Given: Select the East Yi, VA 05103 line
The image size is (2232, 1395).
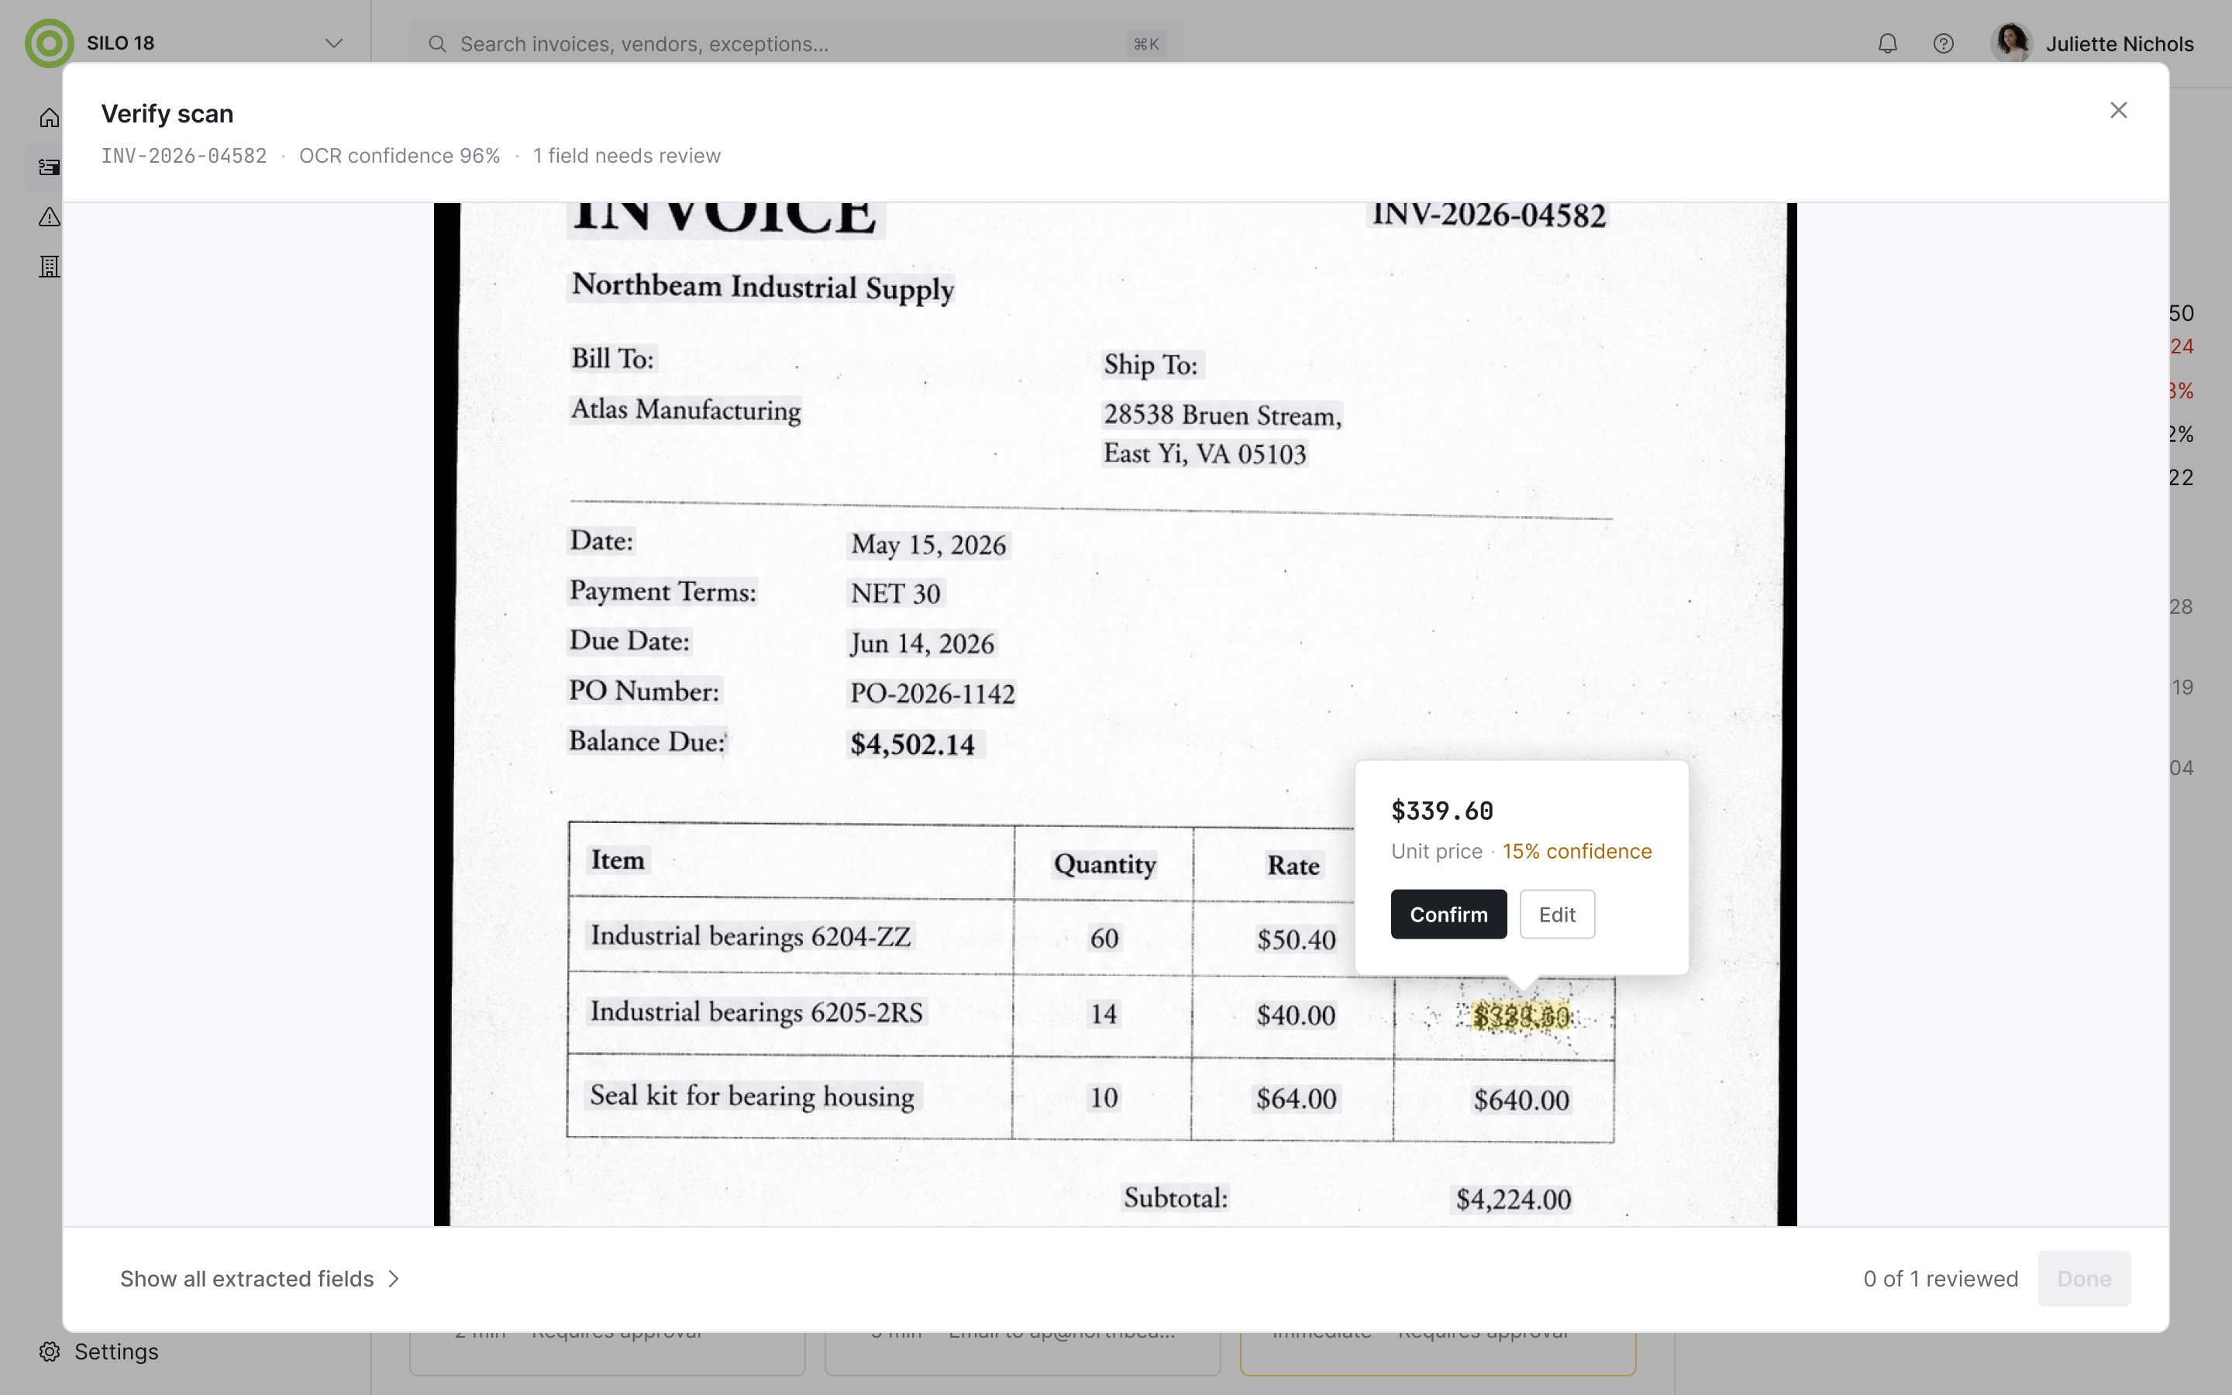Looking at the screenshot, I should click(1204, 454).
